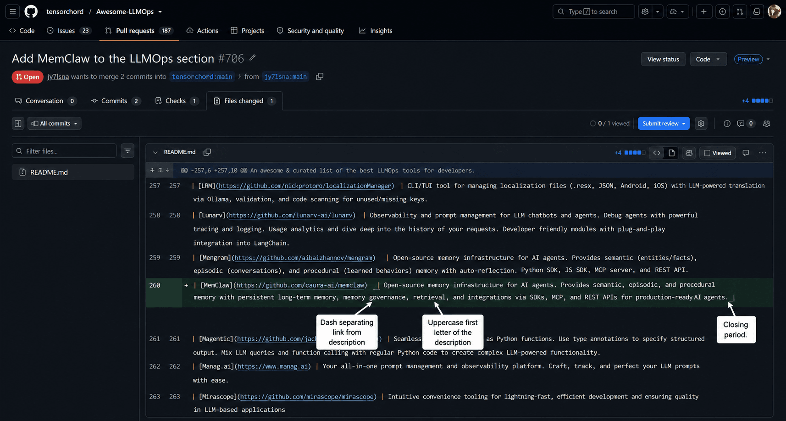Open the Issues tab
Image resolution: width=786 pixels, height=421 pixels.
tap(69, 31)
